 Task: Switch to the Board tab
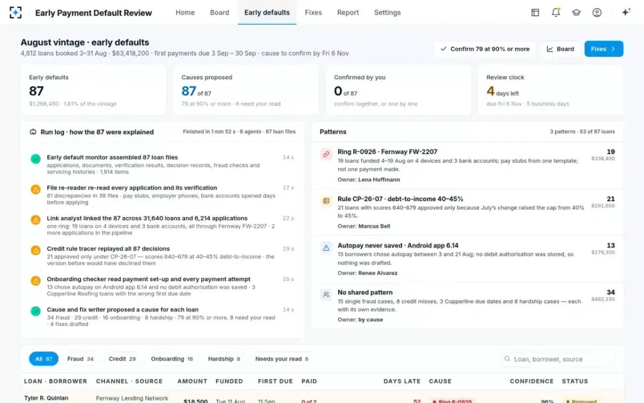pyautogui.click(x=219, y=12)
